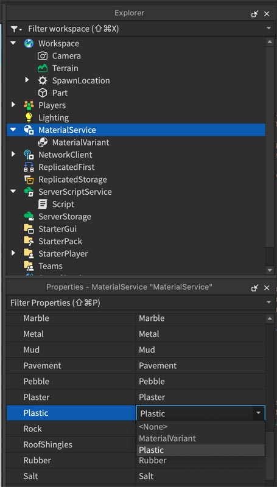Select the Teams tree item label

coord(51,266)
